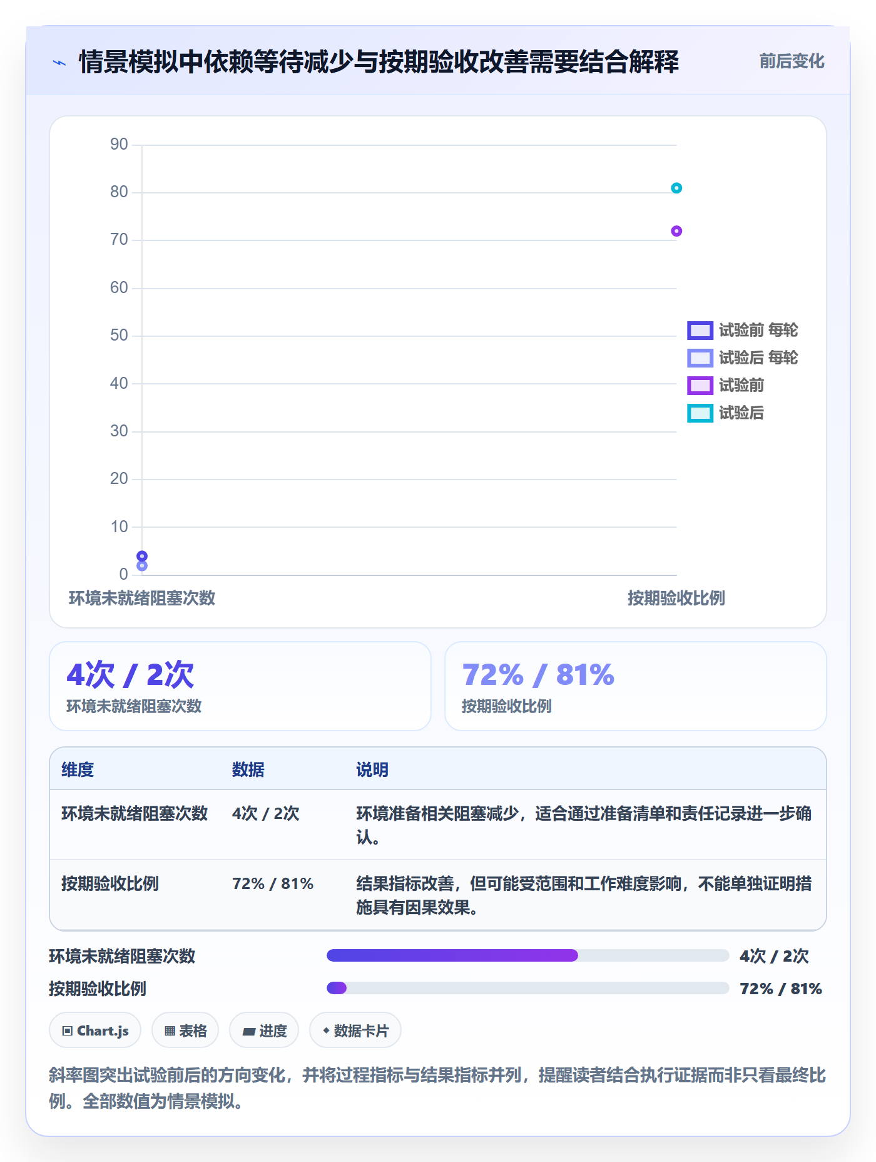Click the 数据 column header

pyautogui.click(x=248, y=769)
